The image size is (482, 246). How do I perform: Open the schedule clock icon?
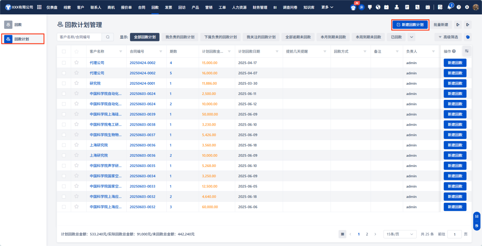440,7
